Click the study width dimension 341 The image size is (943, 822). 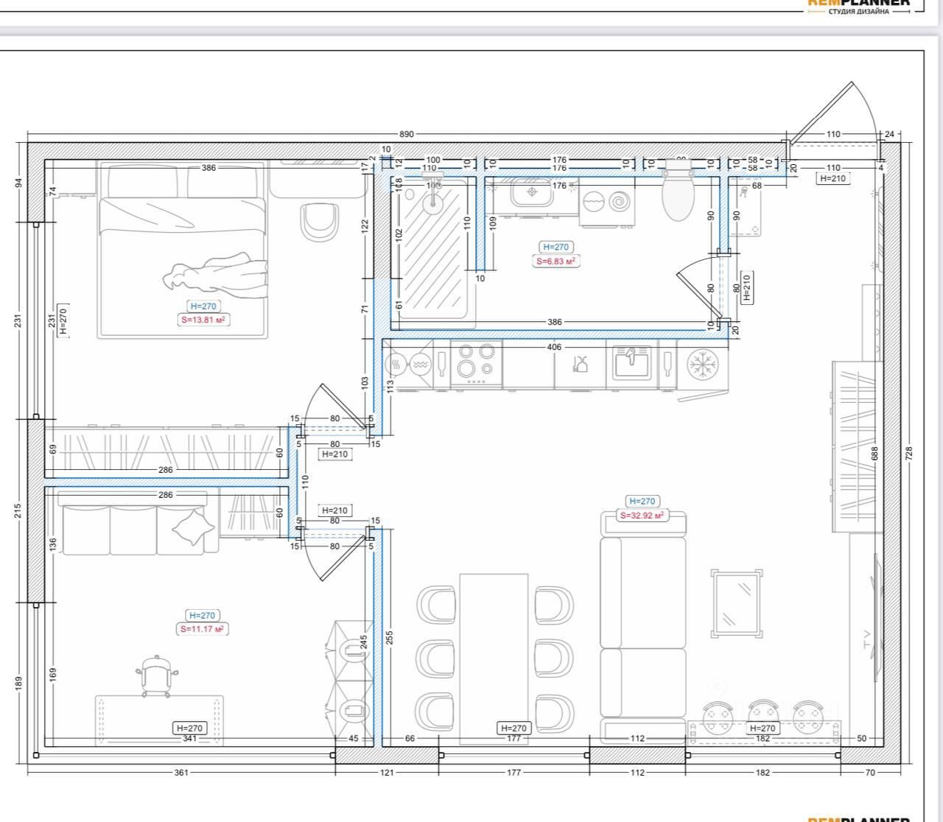coord(189,738)
